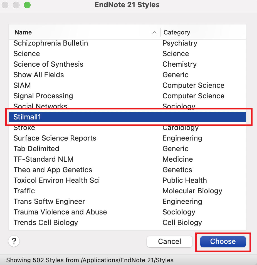257x265 pixels.
Task: Select the TF-Standard NLM style
Action: coord(43,159)
